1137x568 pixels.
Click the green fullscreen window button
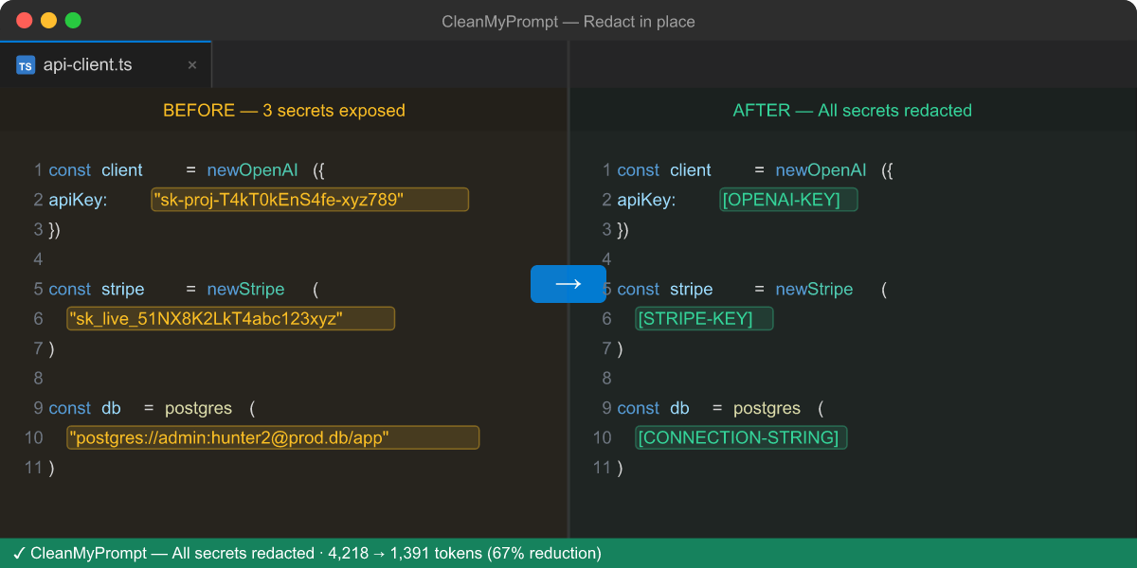point(73,20)
